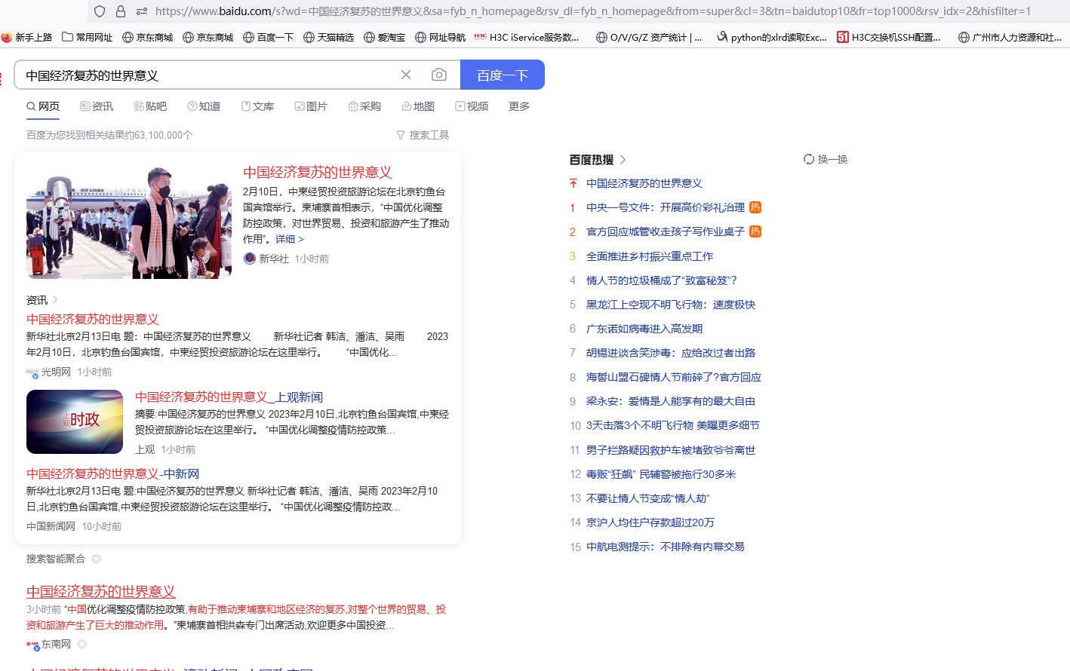1070x671 pixels.
Task: Open hot search 不要让情人节变成"情人劫"
Action: [x=648, y=498]
